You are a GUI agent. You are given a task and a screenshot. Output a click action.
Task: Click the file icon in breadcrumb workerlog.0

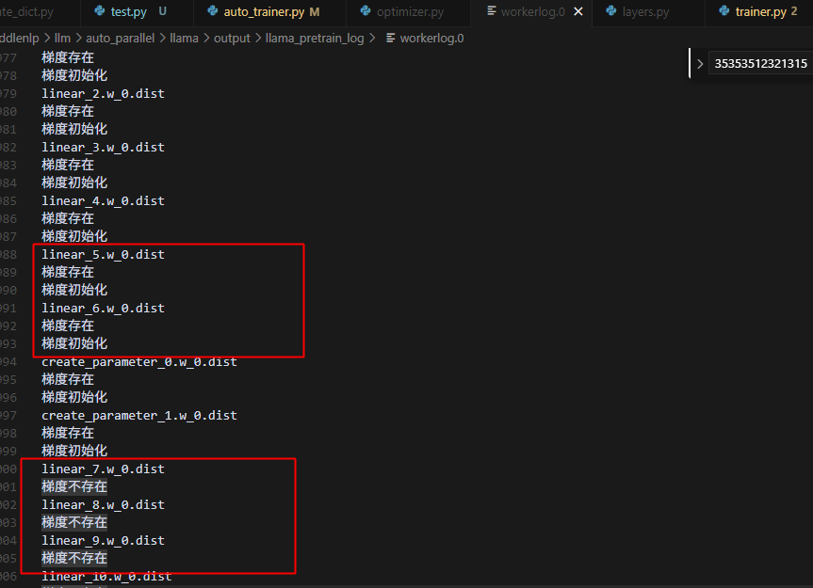point(391,39)
